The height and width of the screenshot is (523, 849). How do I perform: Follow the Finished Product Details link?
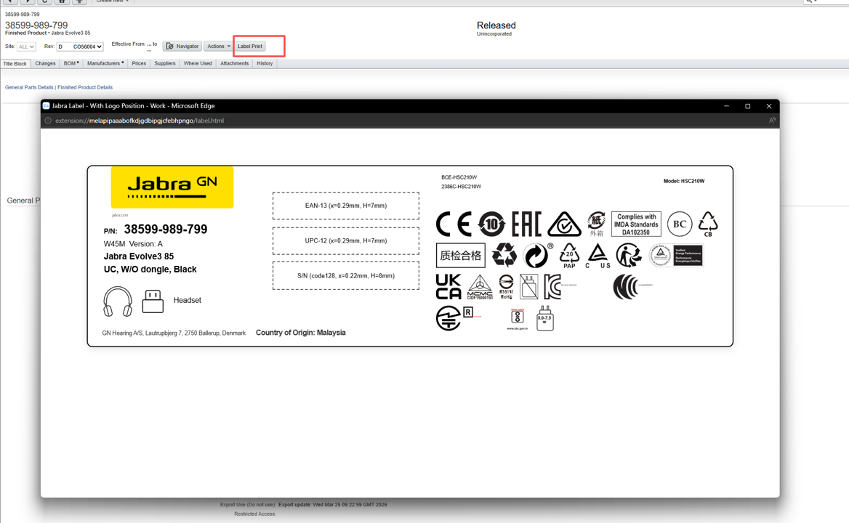[85, 87]
